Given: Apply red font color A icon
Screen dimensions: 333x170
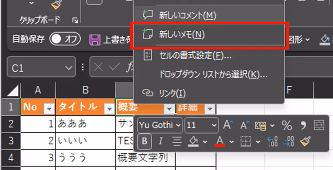Looking at the screenshot, I should point(220,141).
